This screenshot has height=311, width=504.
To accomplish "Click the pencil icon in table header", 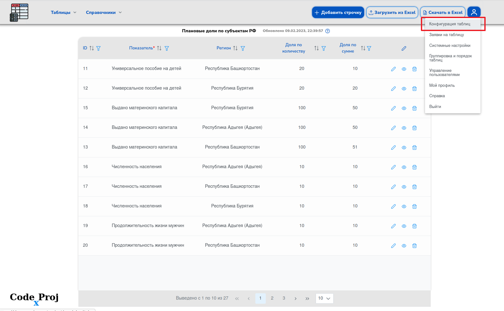I will [404, 48].
